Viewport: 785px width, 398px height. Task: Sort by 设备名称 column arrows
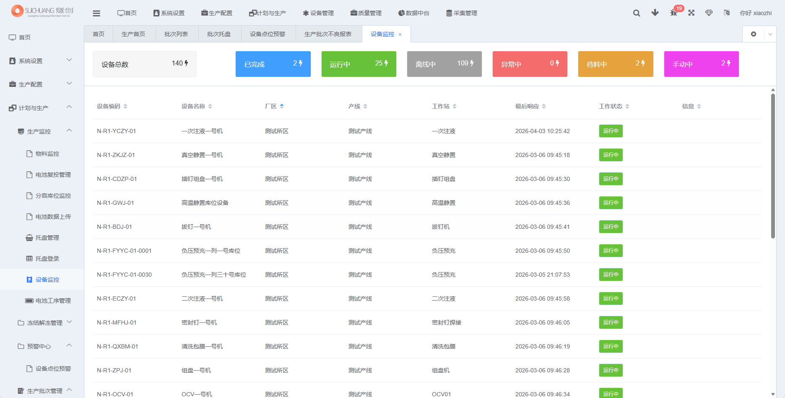[x=210, y=107]
